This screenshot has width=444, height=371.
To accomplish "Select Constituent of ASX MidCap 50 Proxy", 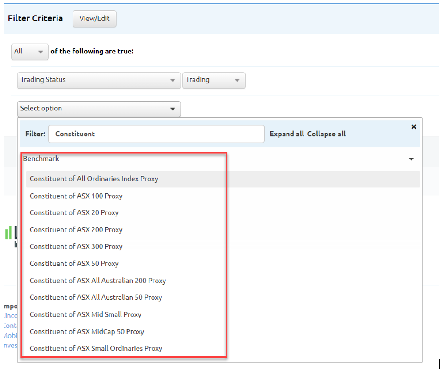I will [x=87, y=331].
